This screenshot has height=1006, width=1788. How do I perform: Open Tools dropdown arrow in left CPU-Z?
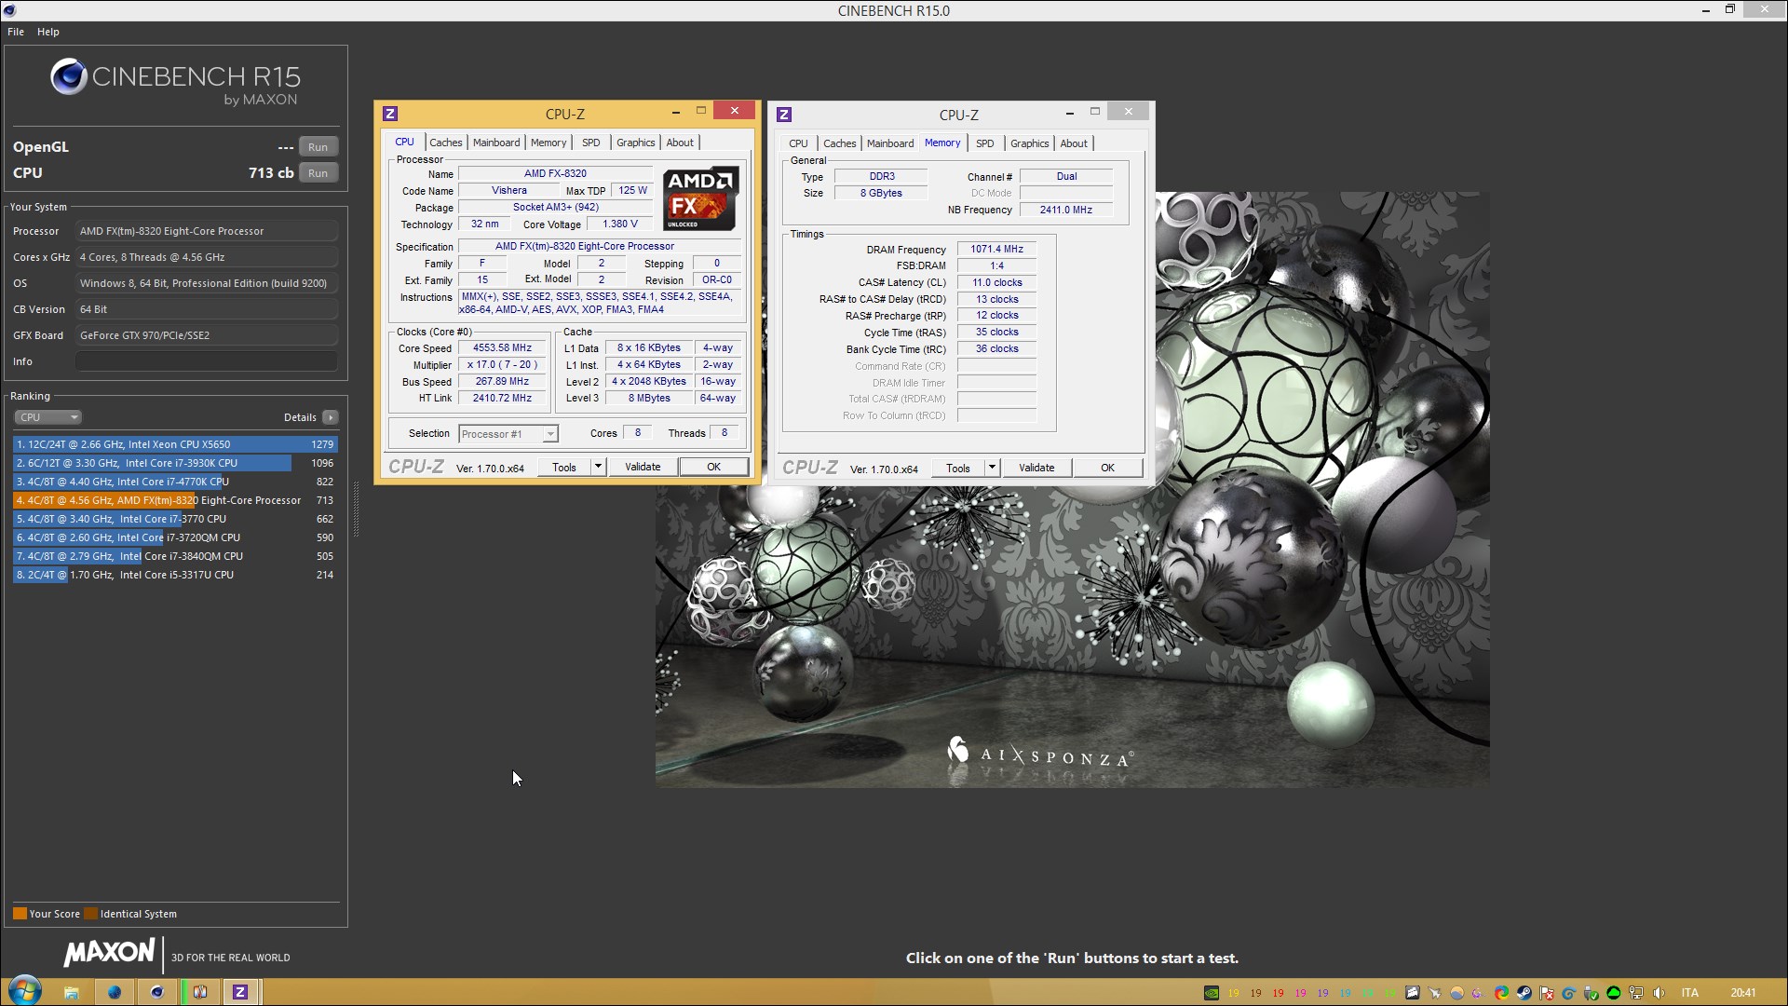pyautogui.click(x=598, y=467)
